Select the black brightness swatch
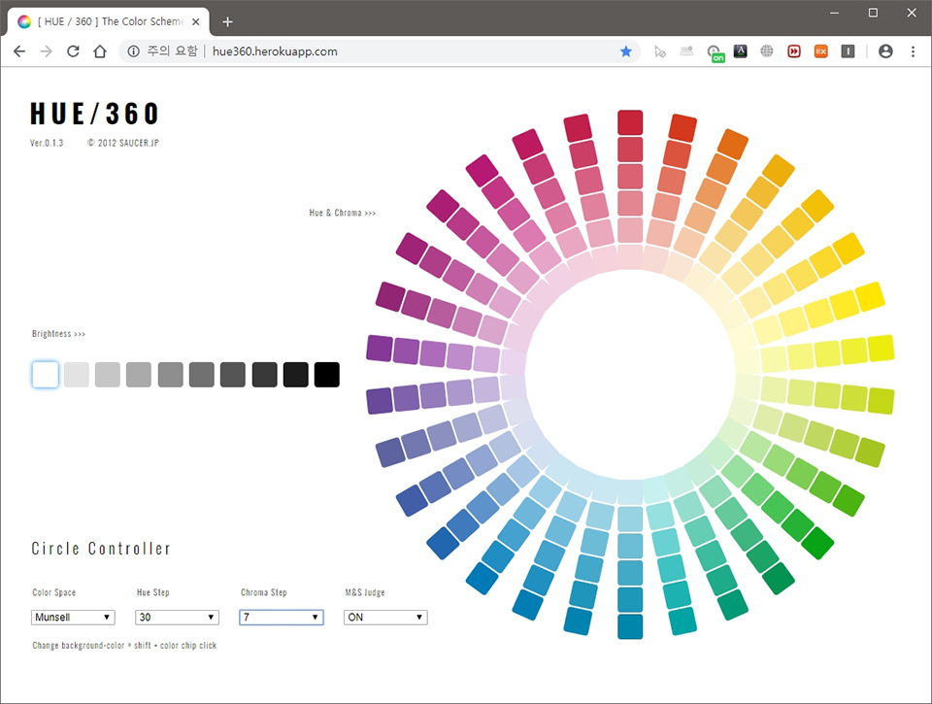The height and width of the screenshot is (704, 932). [327, 375]
